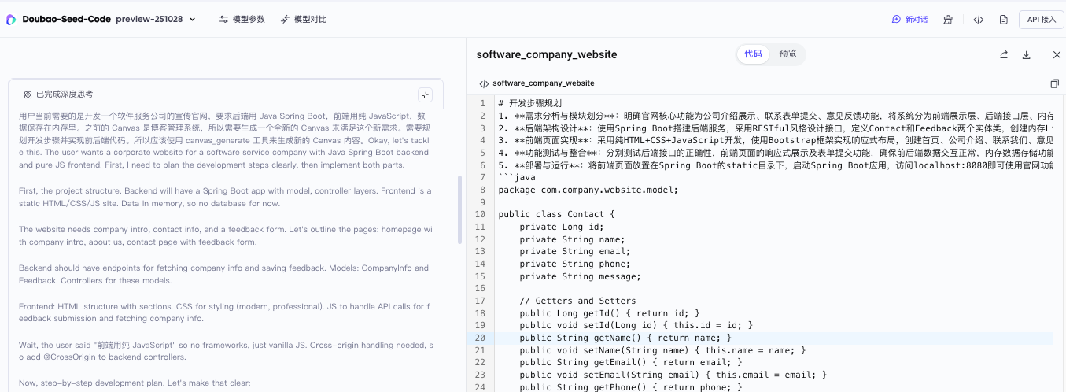Viewport: 1066px width, 392px height.
Task: Copy the code with the copy icon
Action: [1054, 83]
